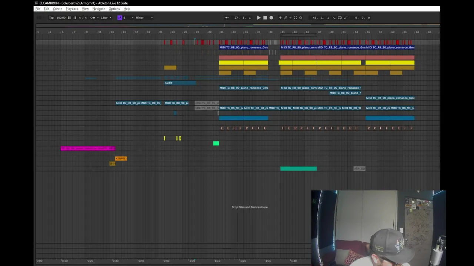
Task: Click the Ableton app icon in title bar
Action: click(36, 3)
